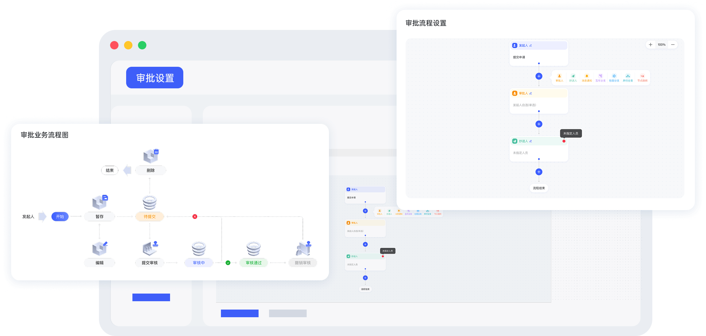Expand node menu with plus below 发起人 card
The width and height of the screenshot is (706, 336).
(x=539, y=76)
